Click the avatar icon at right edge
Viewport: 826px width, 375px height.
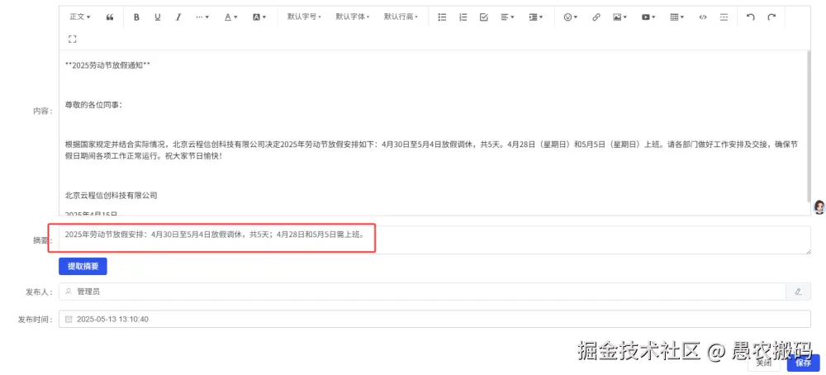[x=819, y=207]
